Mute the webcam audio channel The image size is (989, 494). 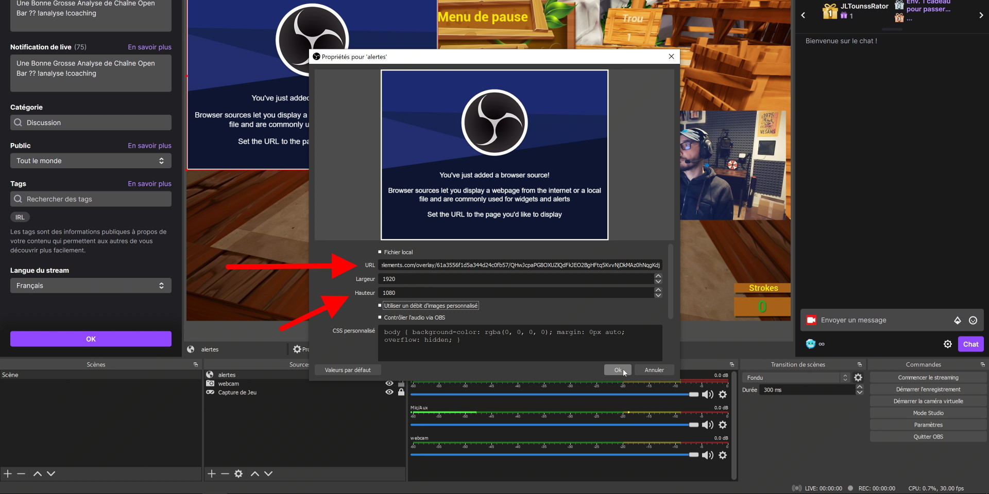pyautogui.click(x=708, y=455)
